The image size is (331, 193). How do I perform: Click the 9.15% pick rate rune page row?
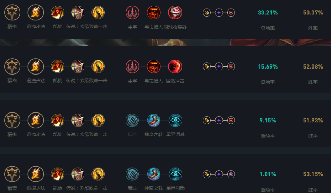tap(165, 123)
